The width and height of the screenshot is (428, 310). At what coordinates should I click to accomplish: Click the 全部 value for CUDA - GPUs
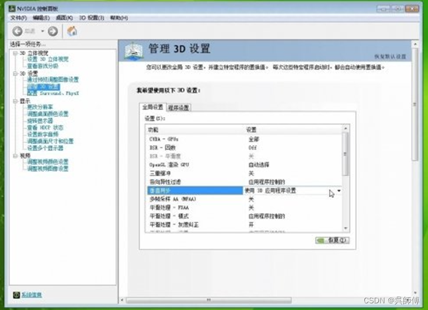coord(254,139)
